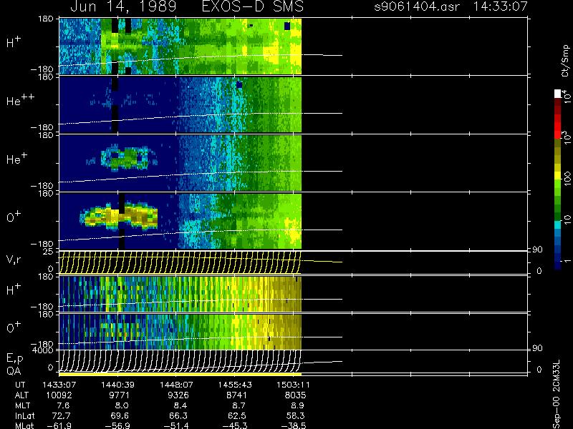Viewport: 573px width, 429px height.
Task: Click the bright yellow band in upper O+ spectrogram
Action: [119, 217]
